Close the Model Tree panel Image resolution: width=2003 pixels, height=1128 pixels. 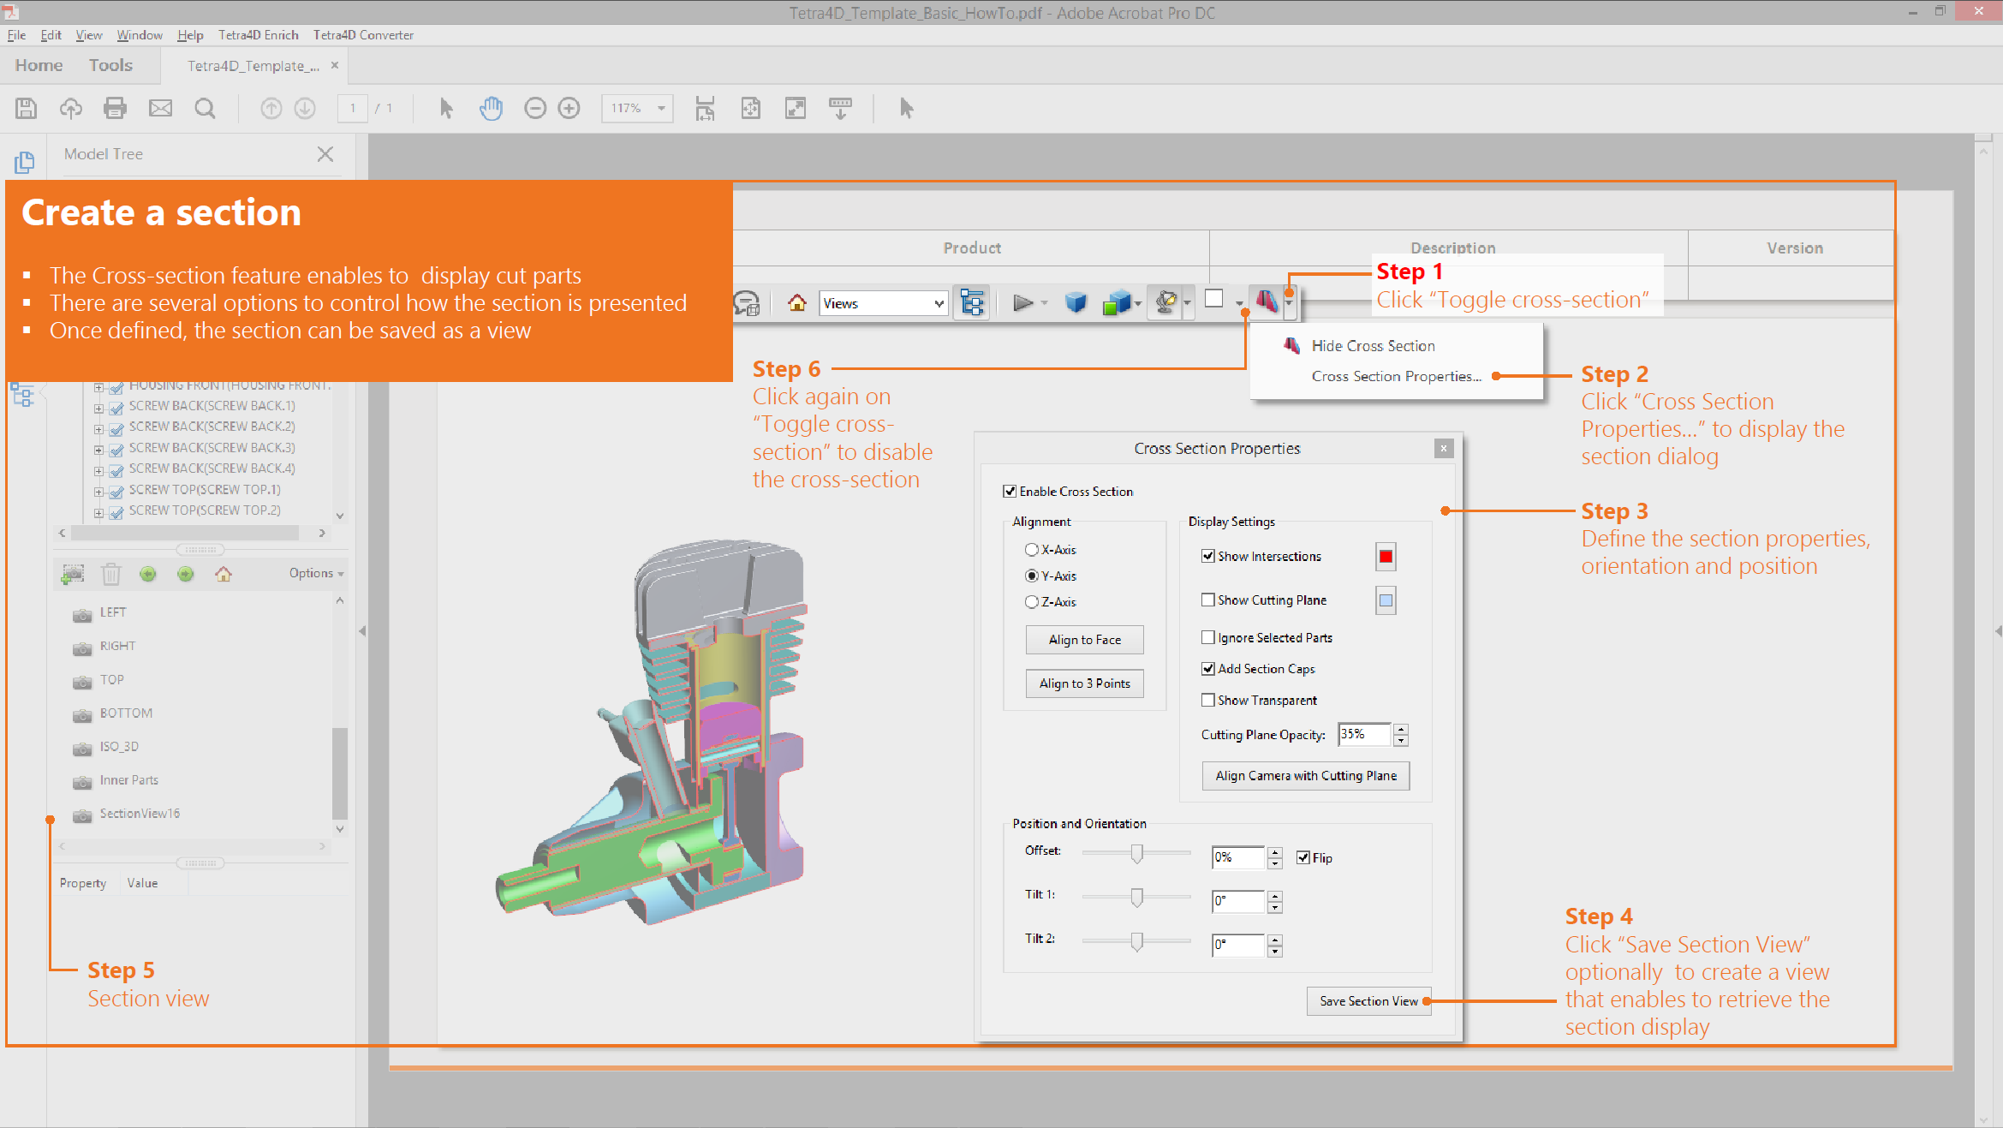(325, 154)
